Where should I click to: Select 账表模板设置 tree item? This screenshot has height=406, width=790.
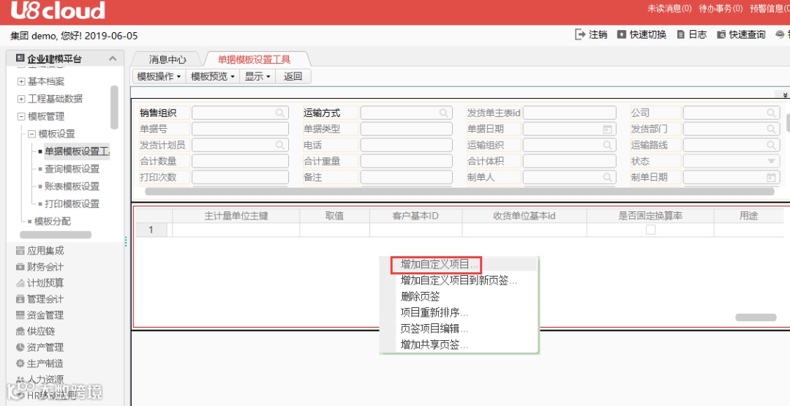72,187
